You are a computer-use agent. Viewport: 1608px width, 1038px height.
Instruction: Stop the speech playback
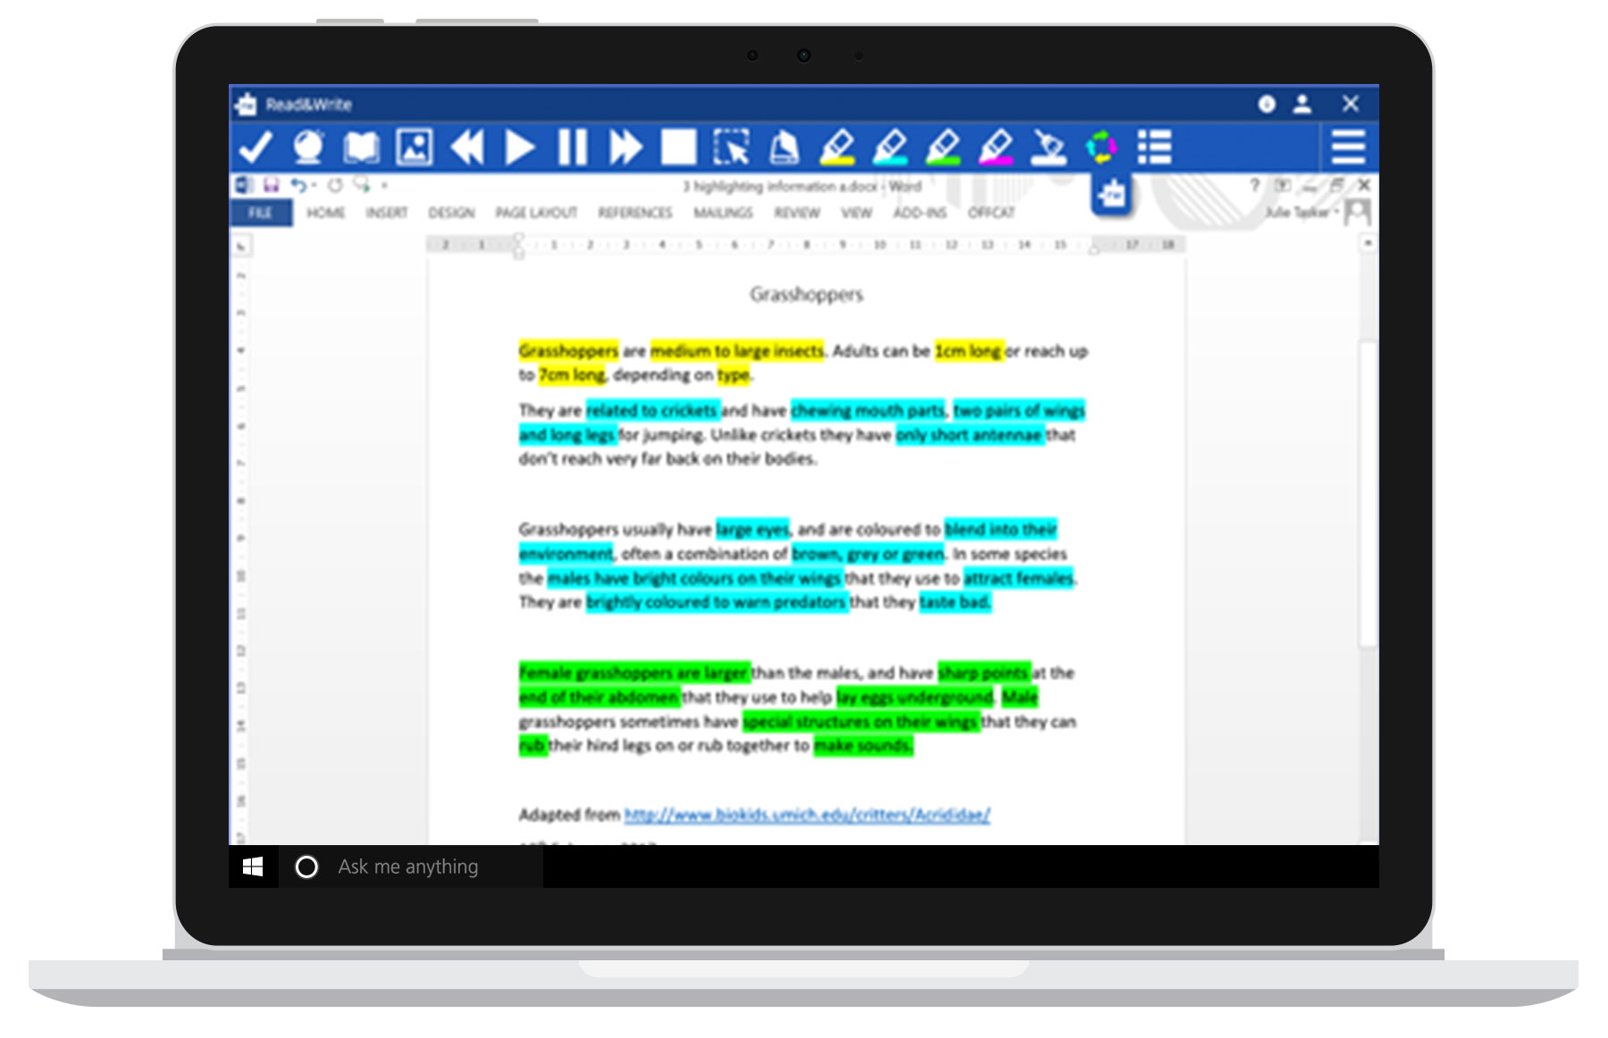coord(679,147)
